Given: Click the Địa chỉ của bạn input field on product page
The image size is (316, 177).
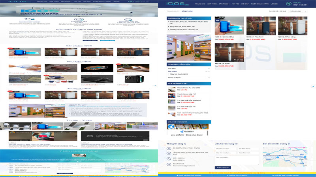Looking at the screenshot, I should [x=226, y=153].
